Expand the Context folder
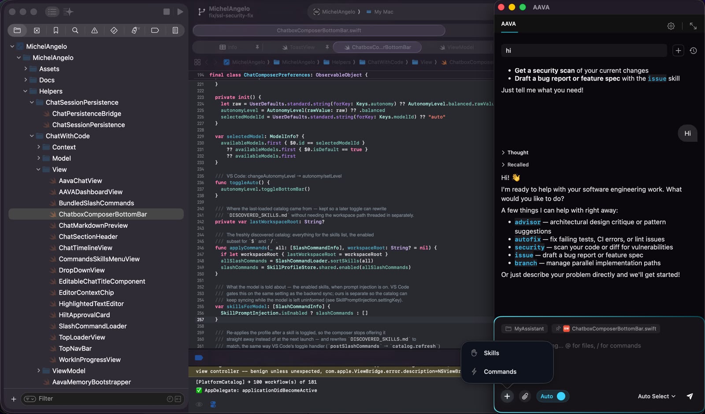Screen dimensions: 705x414 click(x=39, y=147)
